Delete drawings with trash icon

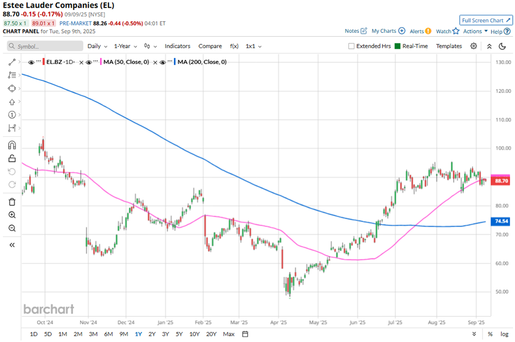pos(12,202)
